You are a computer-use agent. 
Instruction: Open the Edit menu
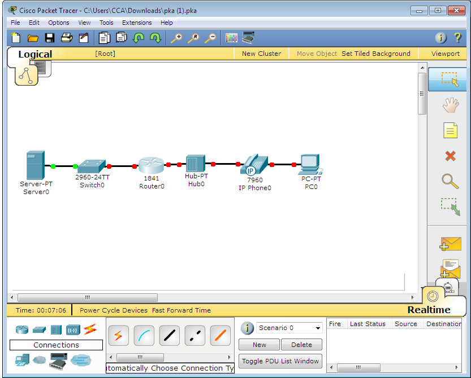coord(34,23)
